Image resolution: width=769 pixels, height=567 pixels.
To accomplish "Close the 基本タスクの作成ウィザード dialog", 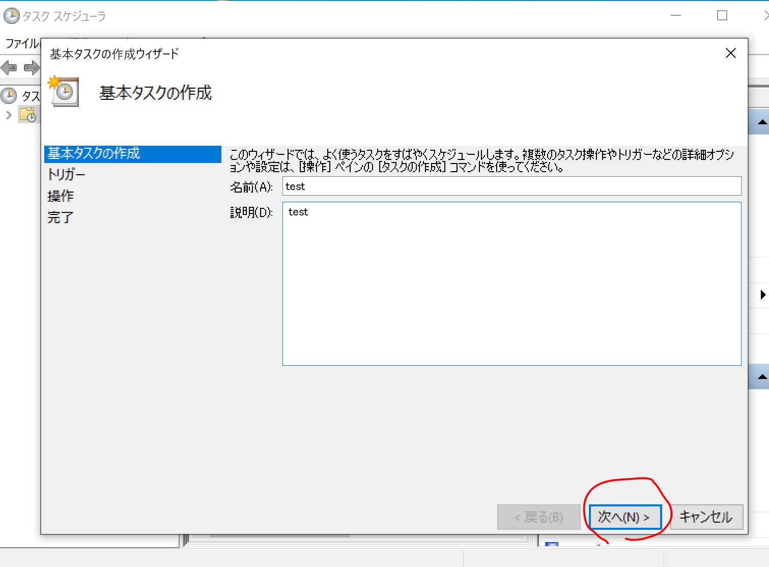I will tap(730, 53).
